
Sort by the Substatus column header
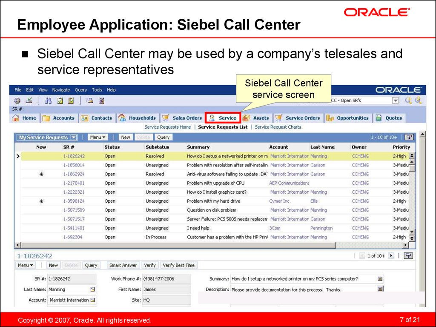(x=158, y=147)
